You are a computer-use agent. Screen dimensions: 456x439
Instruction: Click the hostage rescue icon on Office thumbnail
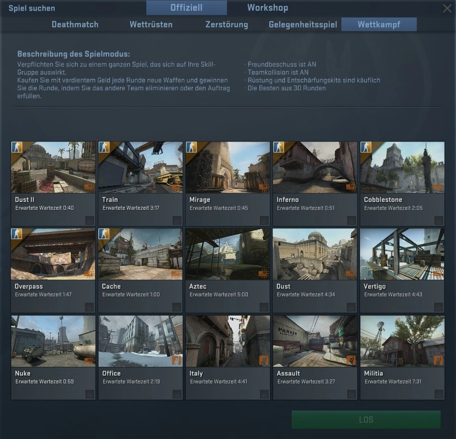point(177,360)
